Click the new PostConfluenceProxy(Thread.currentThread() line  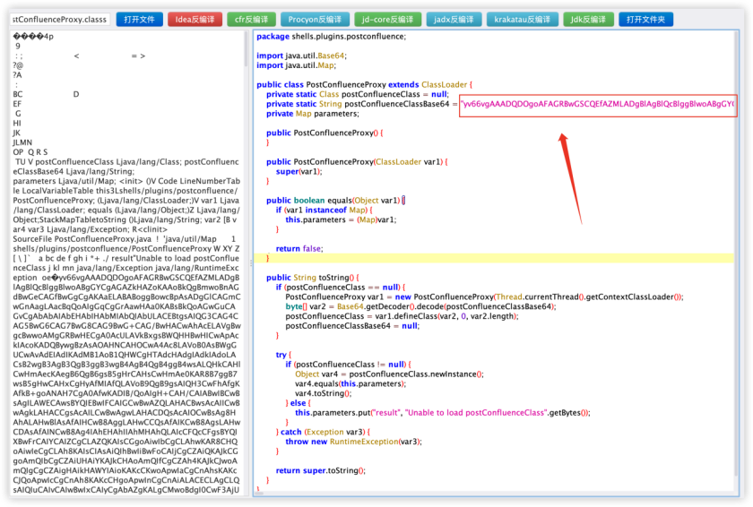click(484, 296)
